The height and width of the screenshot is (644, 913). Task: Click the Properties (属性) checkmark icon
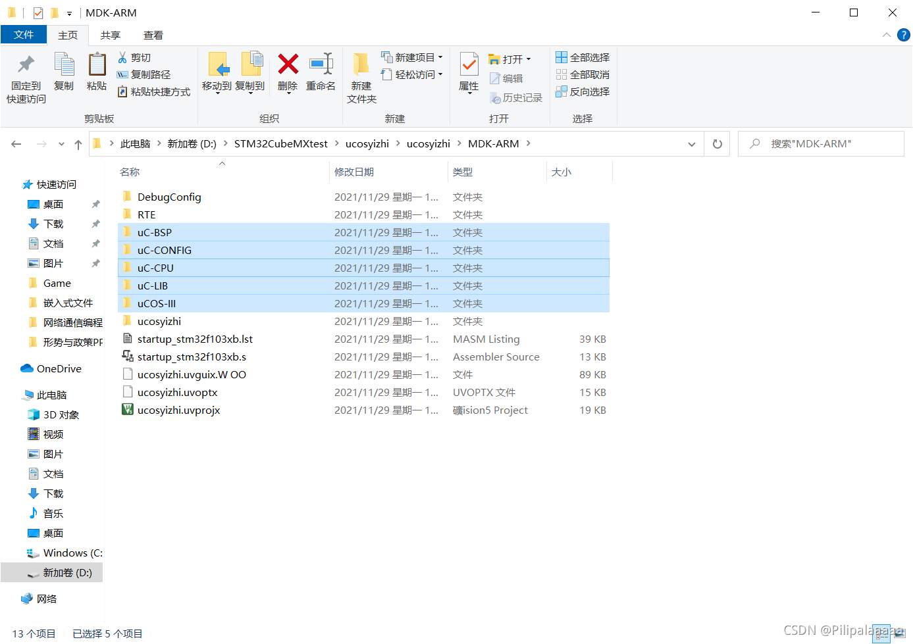pos(469,64)
